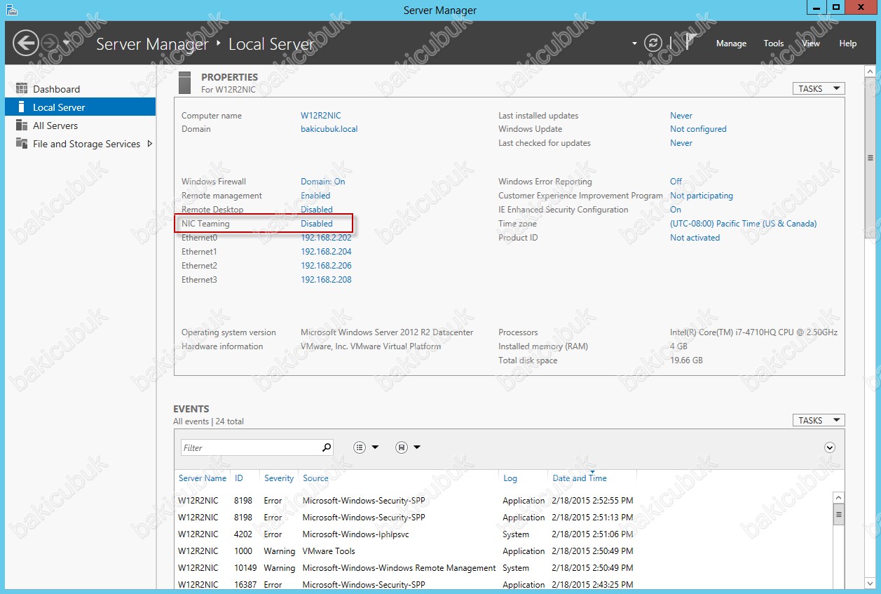Image resolution: width=881 pixels, height=594 pixels.
Task: Open the Events TASKS dropdown
Action: (x=819, y=420)
